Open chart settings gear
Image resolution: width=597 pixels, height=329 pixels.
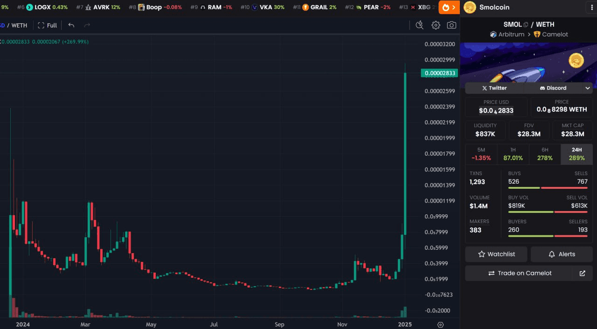(x=436, y=25)
